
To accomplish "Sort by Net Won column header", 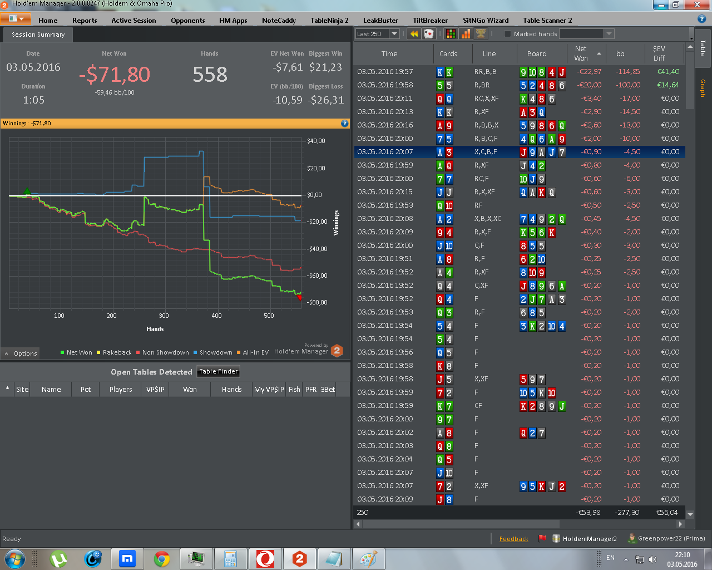I will (586, 53).
